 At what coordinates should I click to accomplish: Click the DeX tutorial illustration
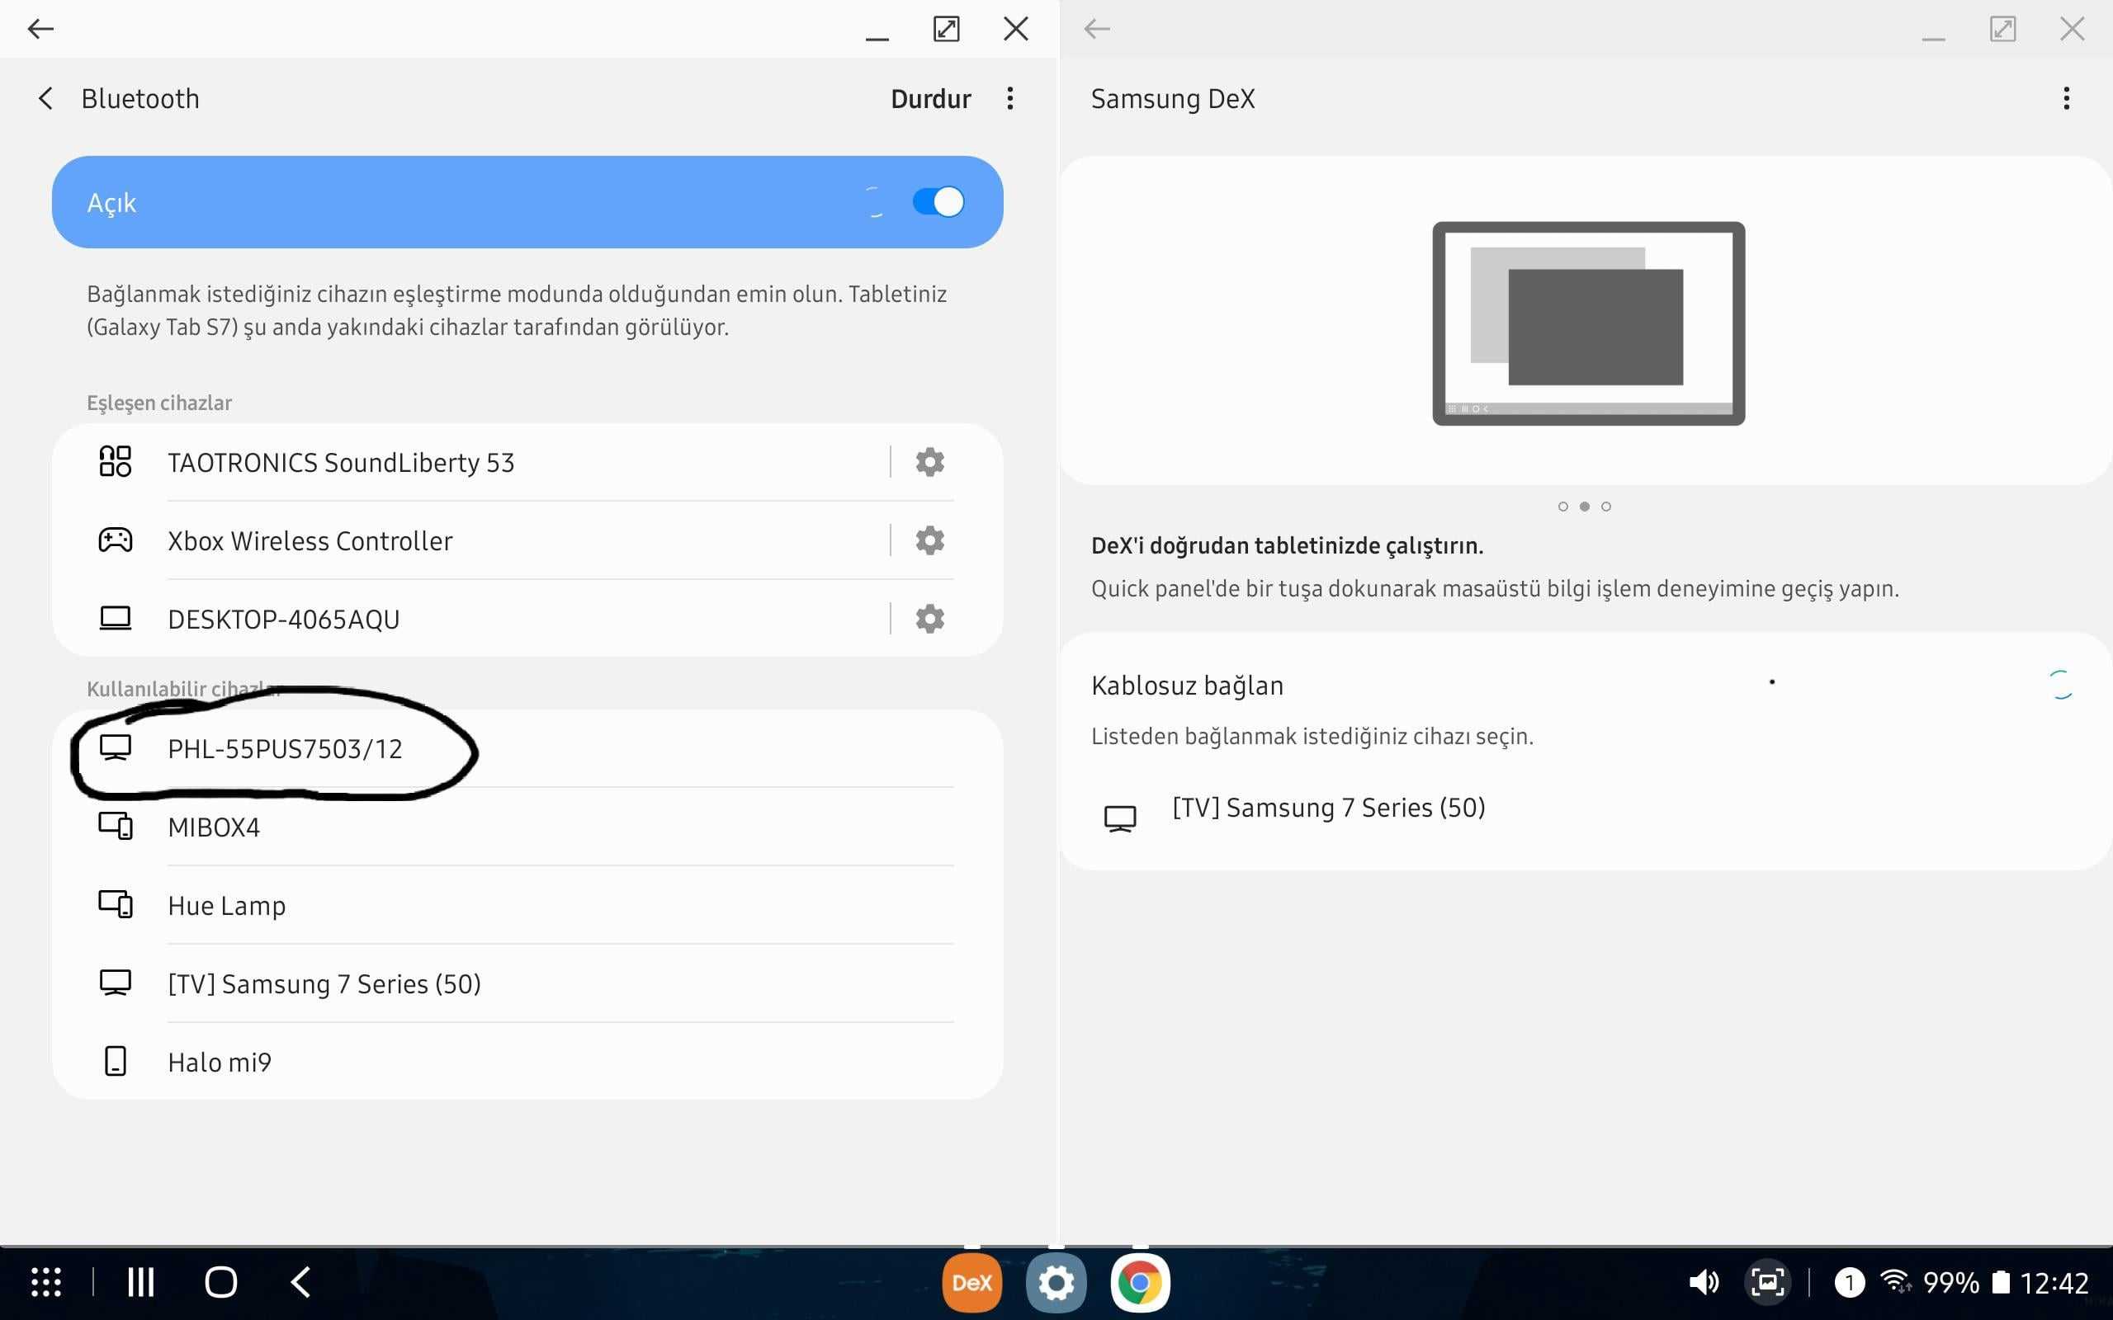tap(1588, 324)
